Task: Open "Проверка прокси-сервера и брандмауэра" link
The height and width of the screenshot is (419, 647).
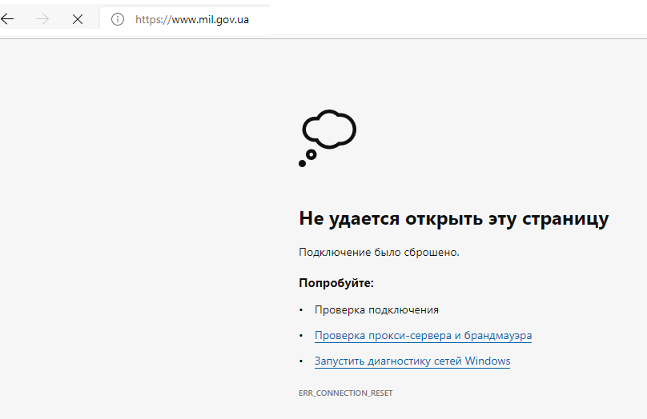Action: [x=423, y=336]
